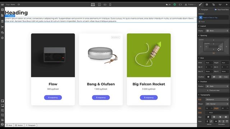Switch to mobile portrait breakpoint view
Viewport: 230px width, 129px height.
110,5
